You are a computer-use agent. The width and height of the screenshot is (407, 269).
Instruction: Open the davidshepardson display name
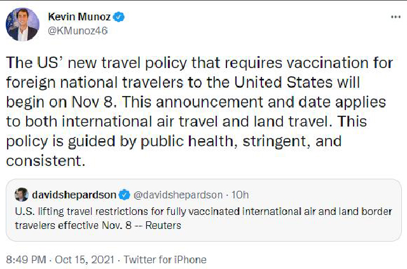74,195
